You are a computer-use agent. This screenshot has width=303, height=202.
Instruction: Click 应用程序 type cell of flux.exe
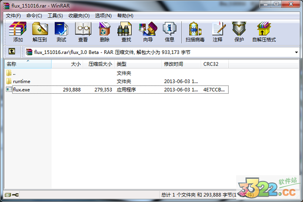click(x=126, y=90)
